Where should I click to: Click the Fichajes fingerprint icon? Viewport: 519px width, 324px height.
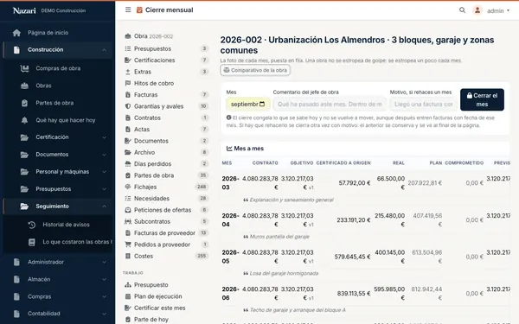point(128,187)
